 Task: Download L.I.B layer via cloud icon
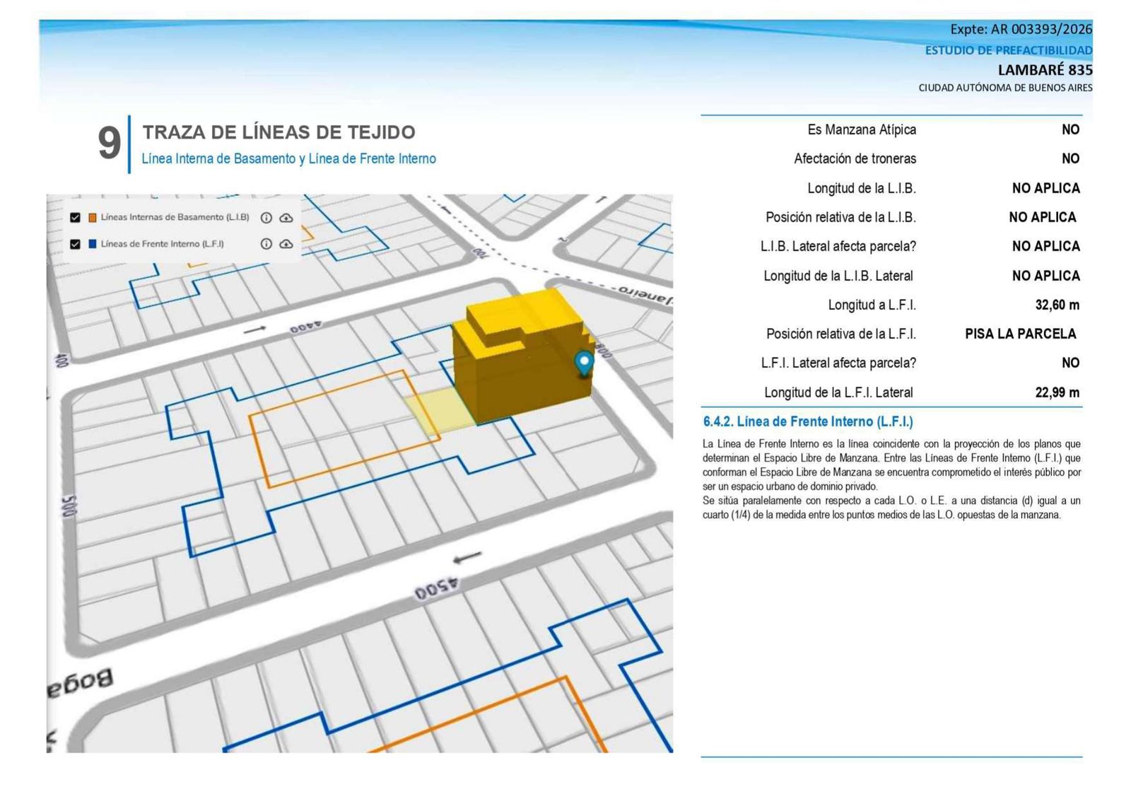click(x=286, y=218)
